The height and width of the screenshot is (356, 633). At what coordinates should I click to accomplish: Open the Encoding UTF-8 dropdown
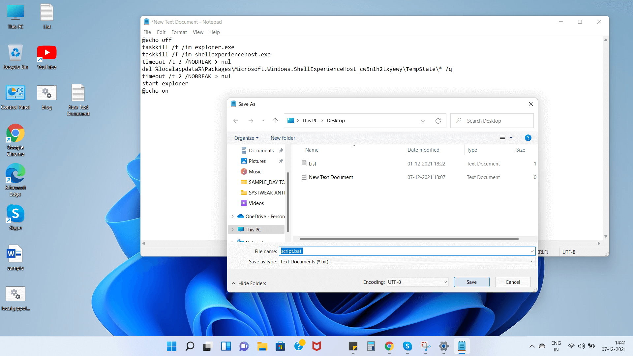pos(417,282)
